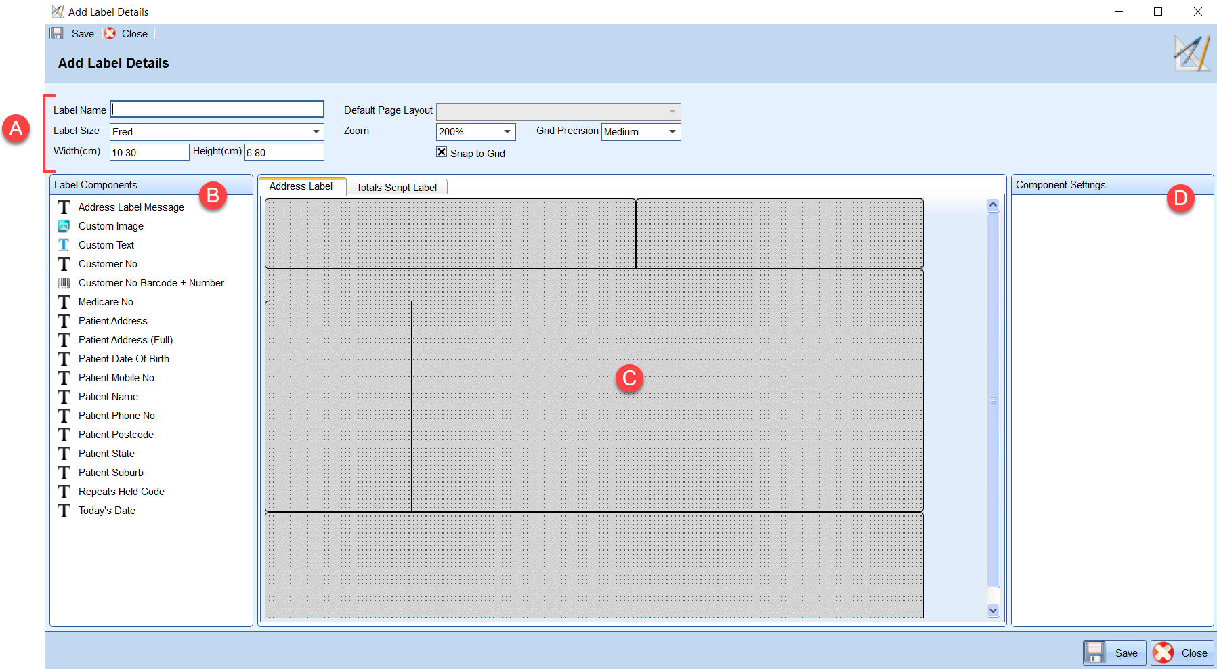The height and width of the screenshot is (669, 1217).
Task: Select Patient Mobile No component
Action: pos(116,378)
